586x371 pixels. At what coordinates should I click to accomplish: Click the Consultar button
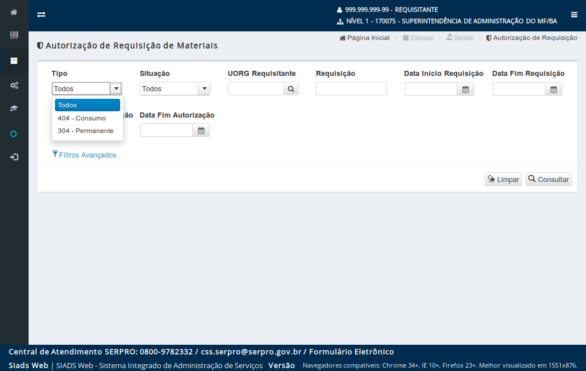[548, 179]
